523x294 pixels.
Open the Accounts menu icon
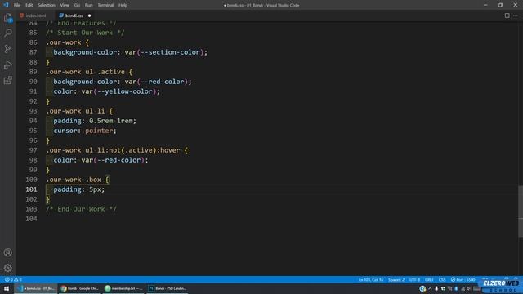[x=7, y=252]
